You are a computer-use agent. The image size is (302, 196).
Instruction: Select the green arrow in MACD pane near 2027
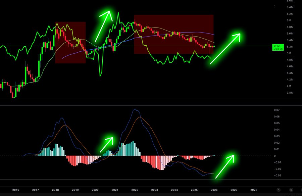225,166
